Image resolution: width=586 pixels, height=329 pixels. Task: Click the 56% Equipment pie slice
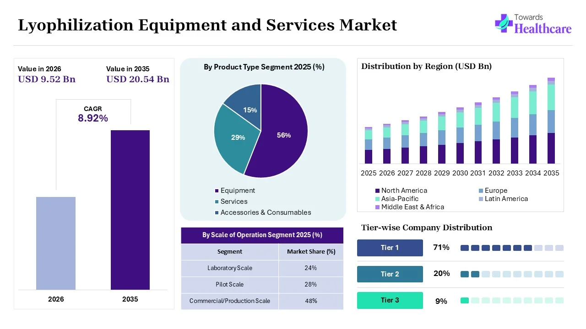coord(284,135)
